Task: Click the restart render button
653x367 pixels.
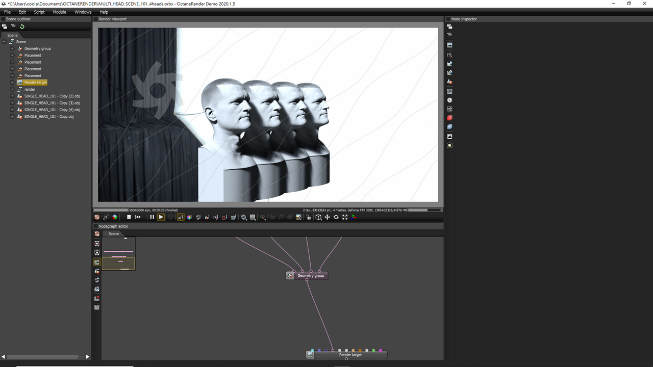Action: coord(138,217)
